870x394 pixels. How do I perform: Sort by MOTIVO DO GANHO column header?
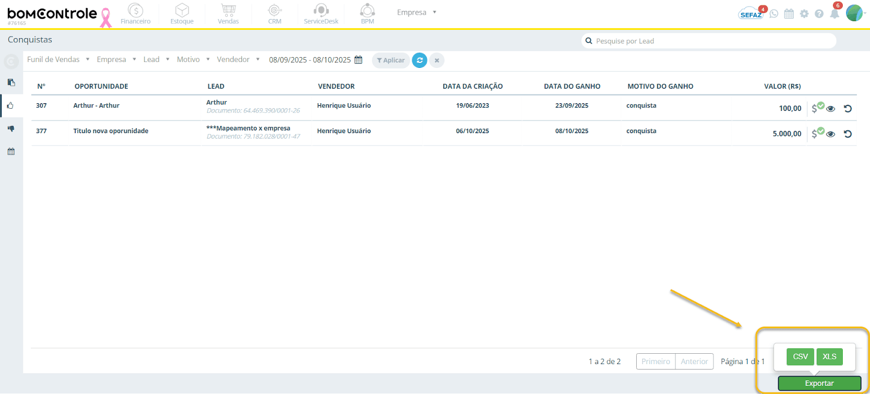661,86
